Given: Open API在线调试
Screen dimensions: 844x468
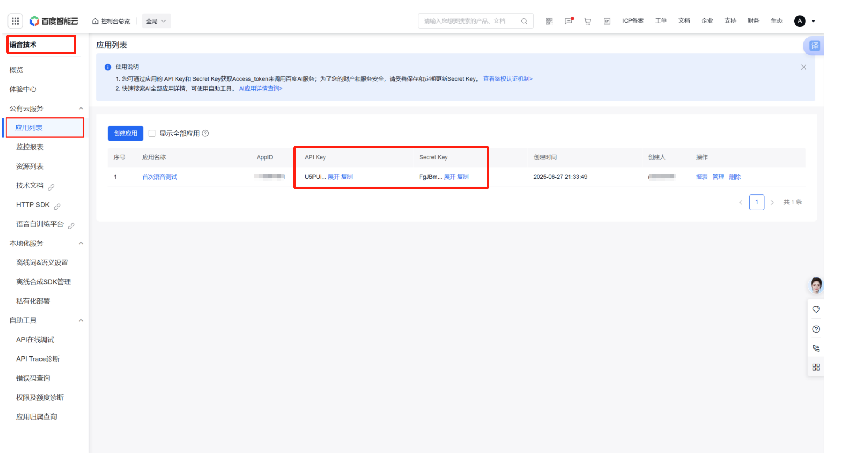Looking at the screenshot, I should [35, 340].
